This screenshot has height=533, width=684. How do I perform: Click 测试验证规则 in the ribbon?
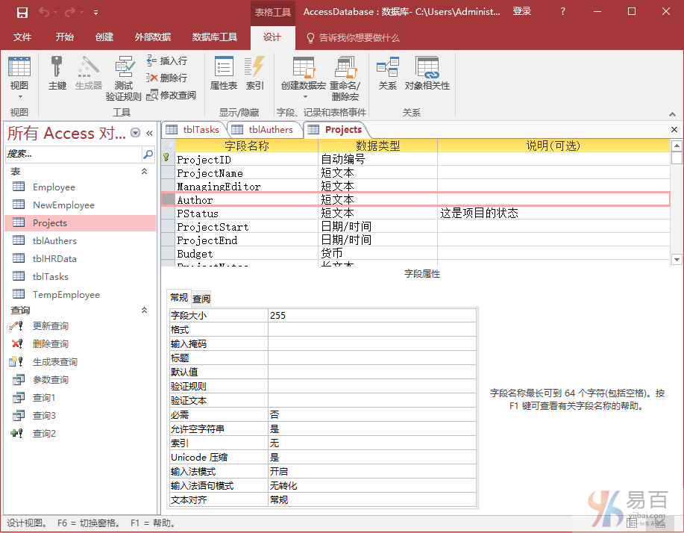pyautogui.click(x=123, y=78)
